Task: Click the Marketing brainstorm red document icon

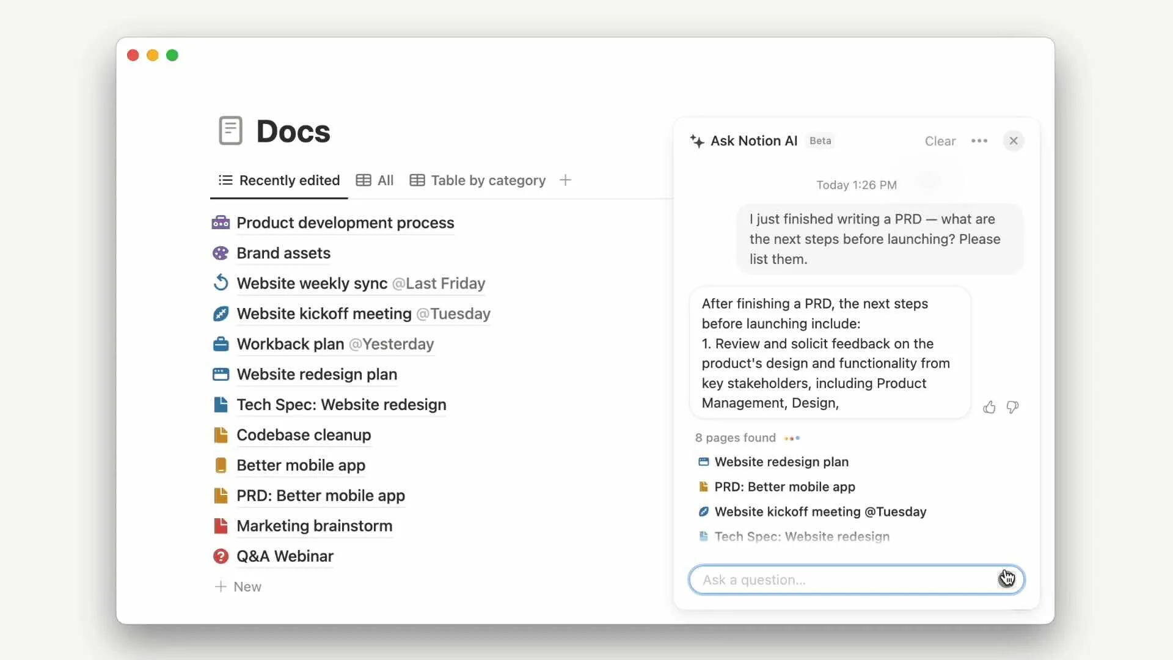Action: pos(221,526)
